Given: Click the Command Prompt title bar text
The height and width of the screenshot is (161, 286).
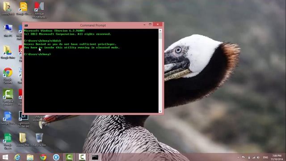Looking at the screenshot, I should [93, 25].
